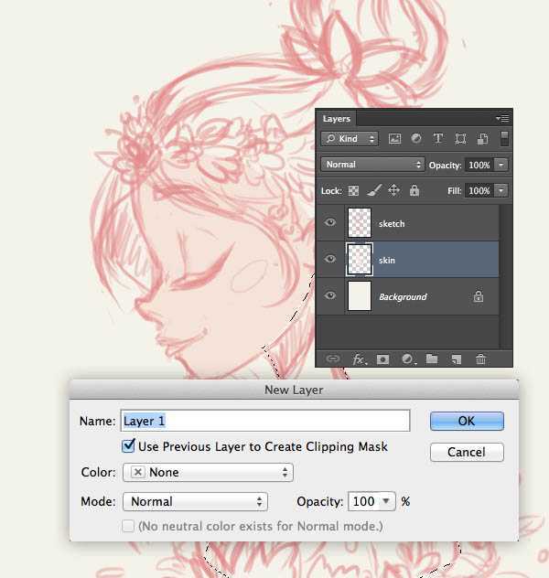Screen dimensions: 549x578
Task: Select the sketch layer thumbnail
Action: click(x=360, y=222)
